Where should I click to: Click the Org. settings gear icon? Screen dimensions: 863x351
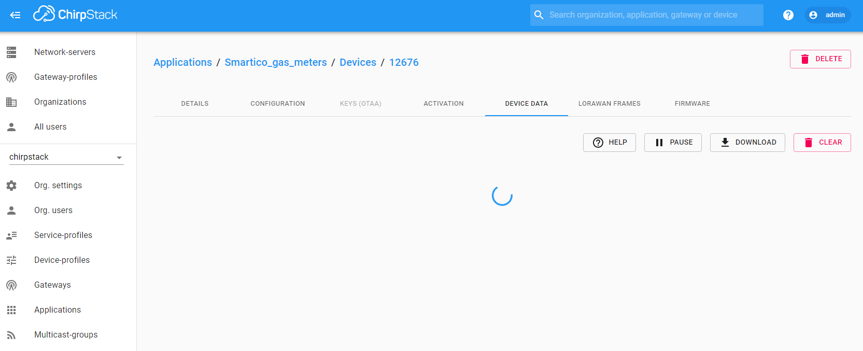[11, 186]
